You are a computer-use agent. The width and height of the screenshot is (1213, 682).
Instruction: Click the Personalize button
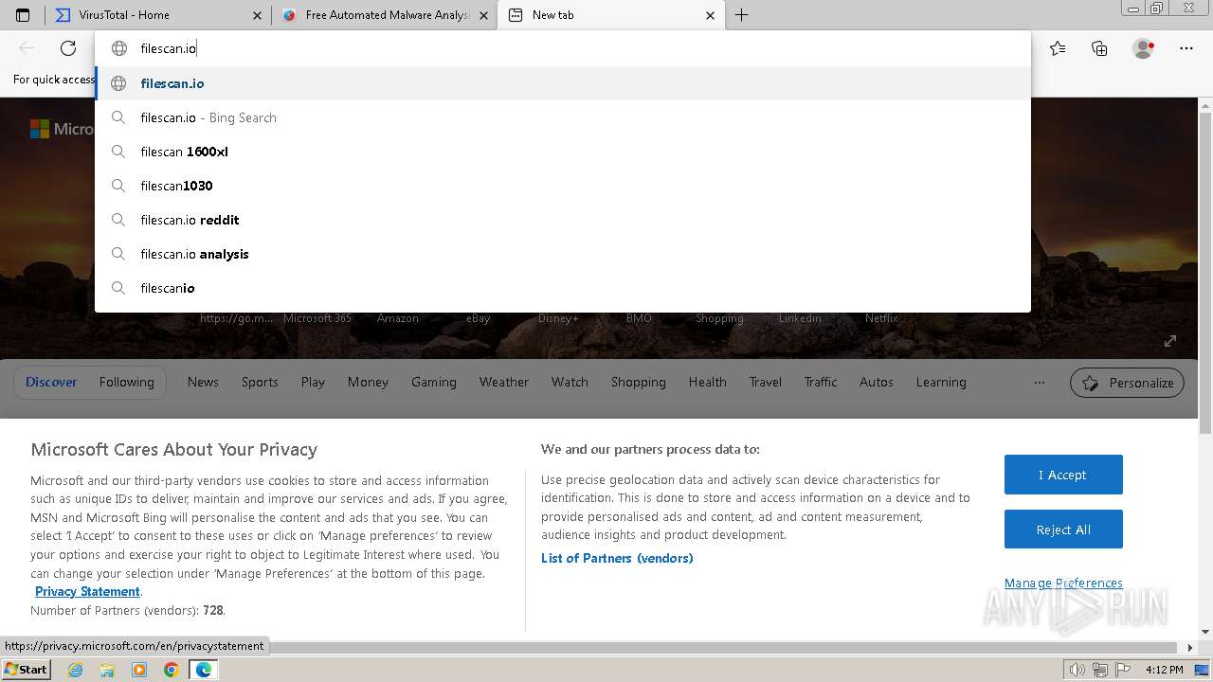tap(1127, 383)
